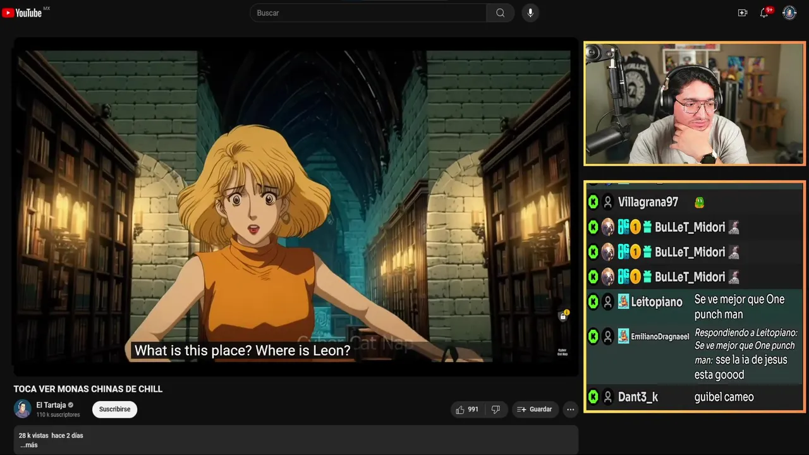The image size is (809, 455).
Task: Click the lock icon on video
Action: 563,316
